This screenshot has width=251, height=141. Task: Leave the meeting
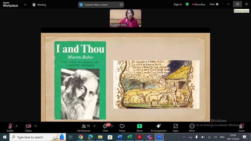241,128
